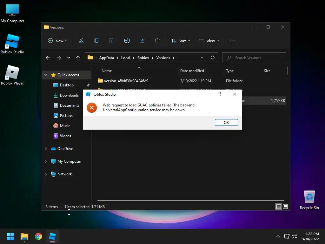
Task: Click Roblox in the address breadcrumb
Action: [143, 58]
